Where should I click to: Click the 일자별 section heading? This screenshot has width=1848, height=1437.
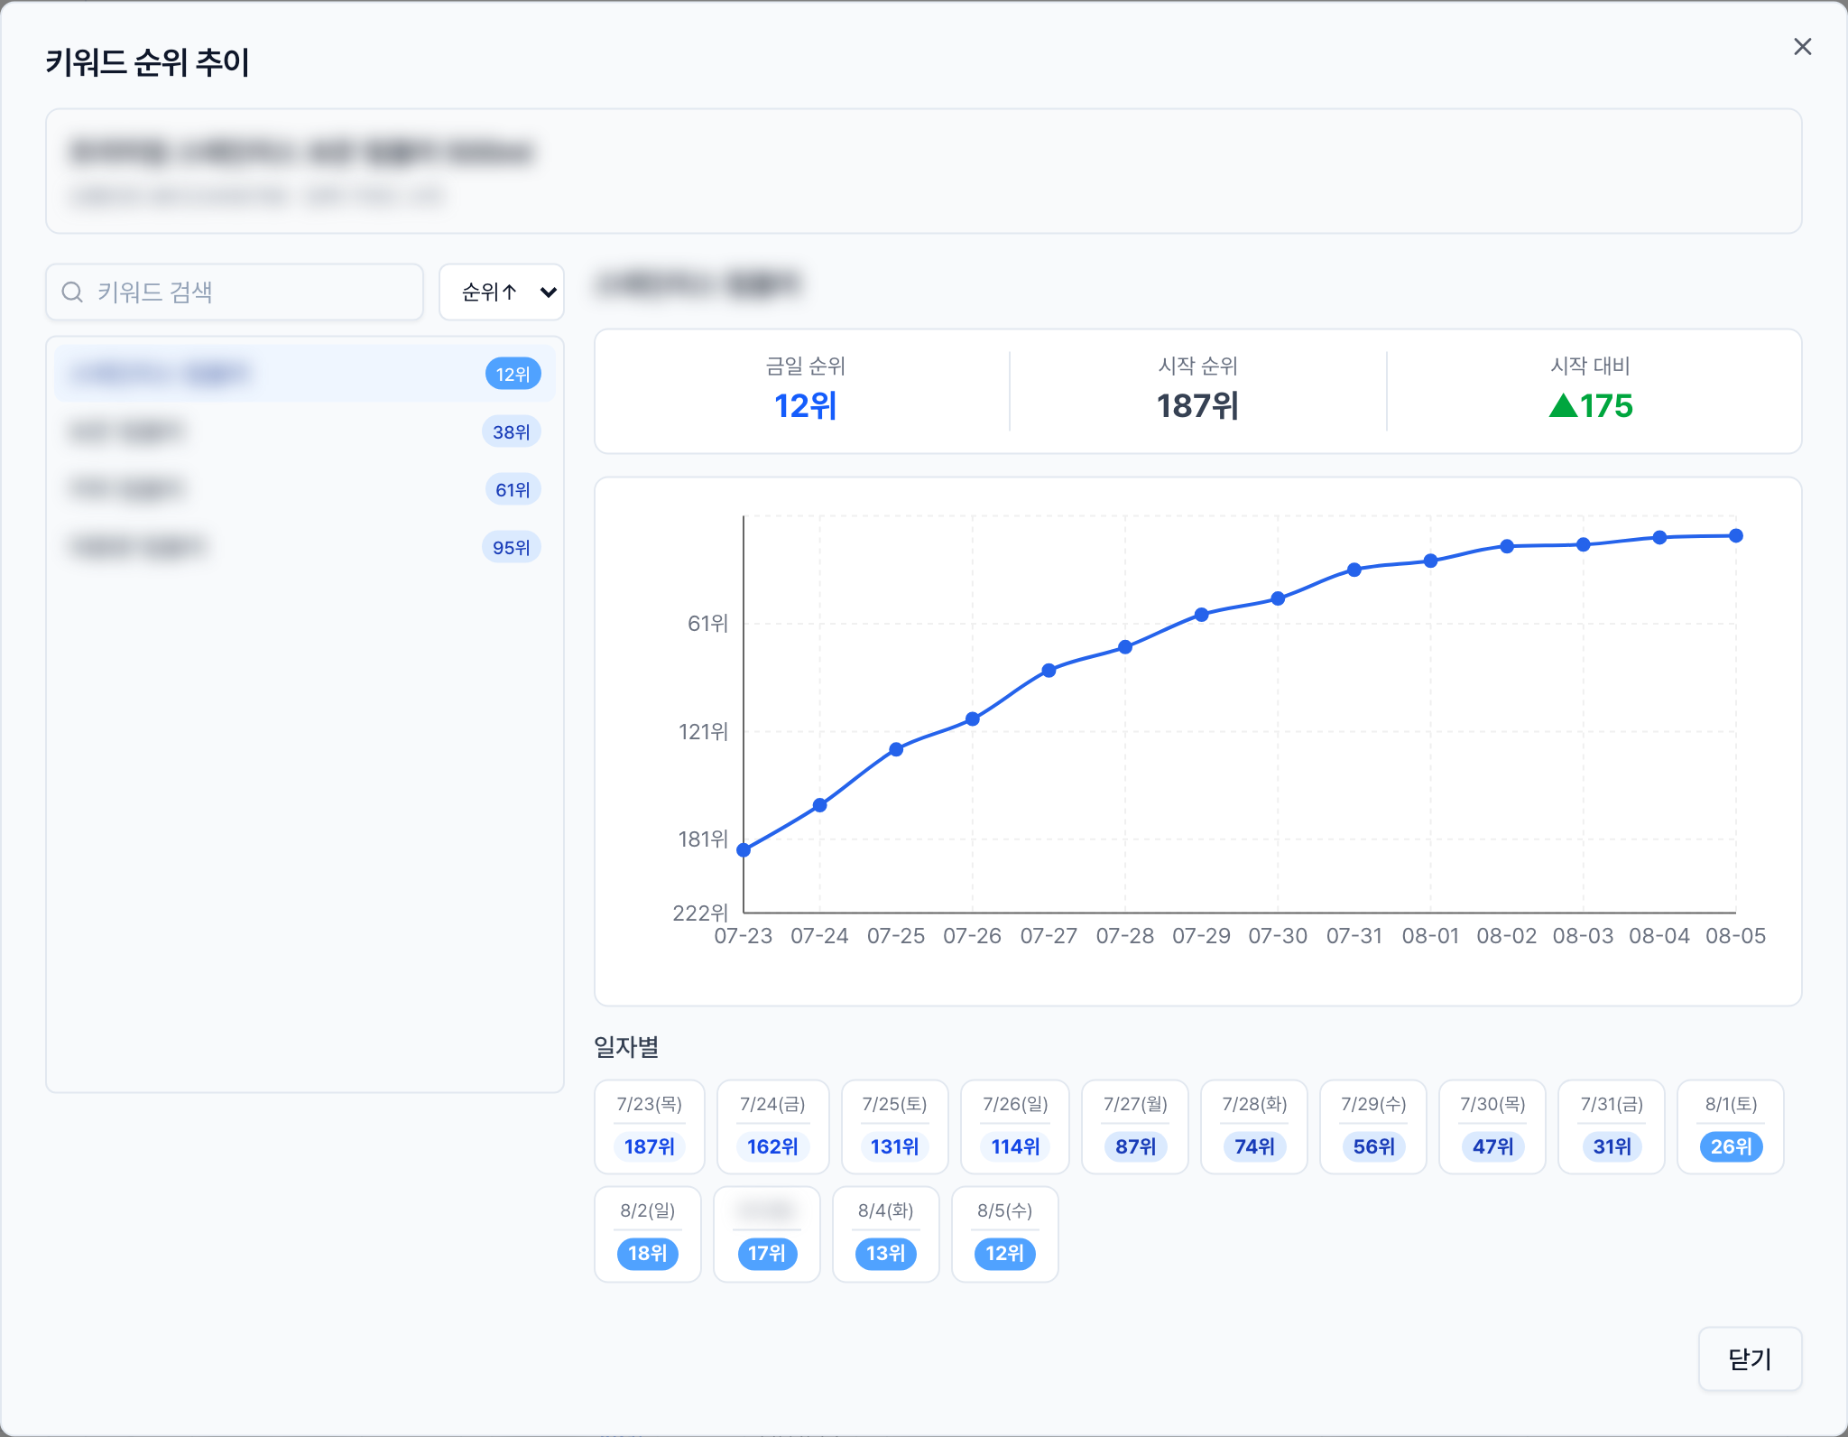click(x=626, y=1047)
